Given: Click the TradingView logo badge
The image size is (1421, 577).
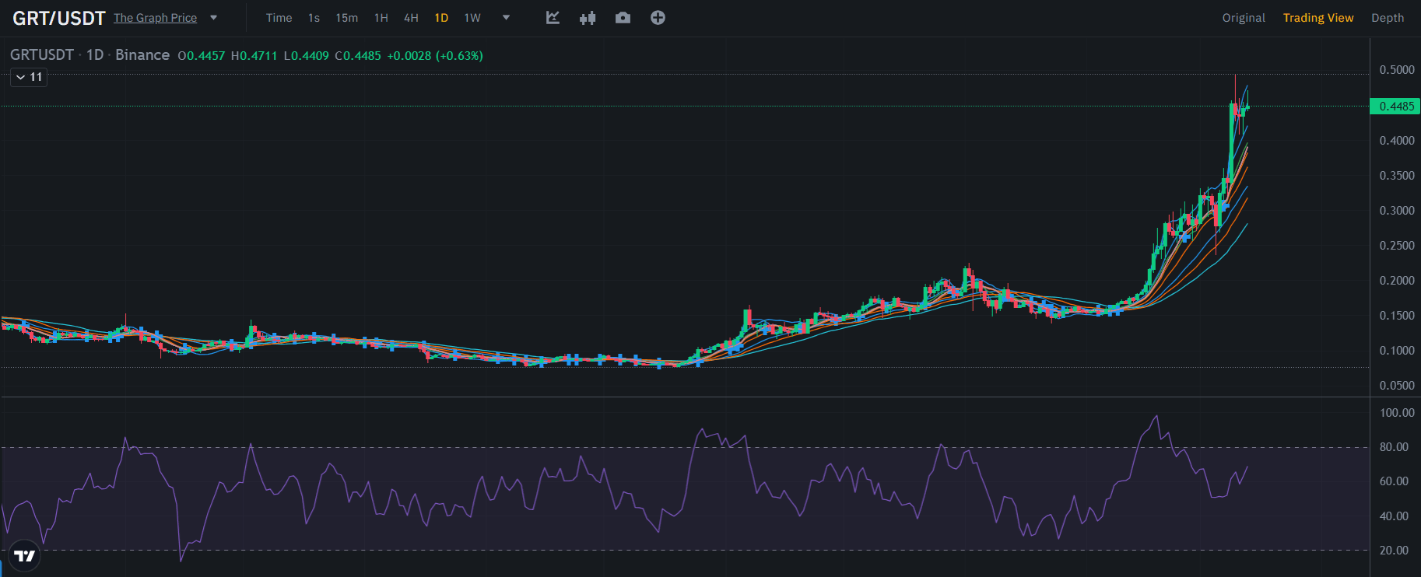Looking at the screenshot, I should [25, 556].
